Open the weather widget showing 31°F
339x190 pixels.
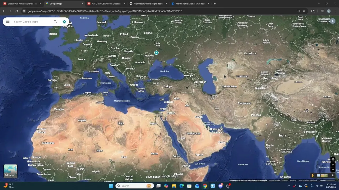tap(8, 186)
